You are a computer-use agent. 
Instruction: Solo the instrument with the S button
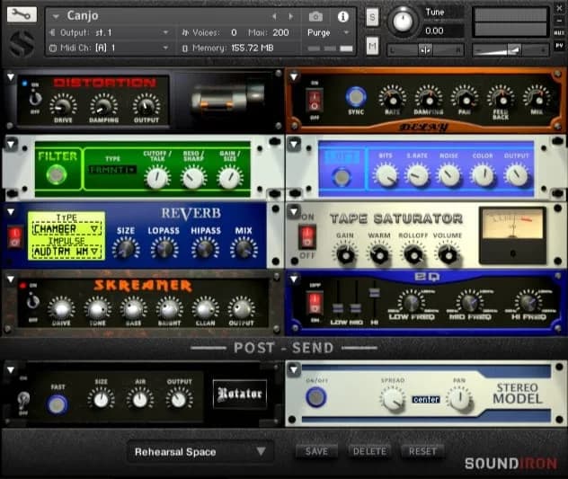pyautogui.click(x=372, y=16)
